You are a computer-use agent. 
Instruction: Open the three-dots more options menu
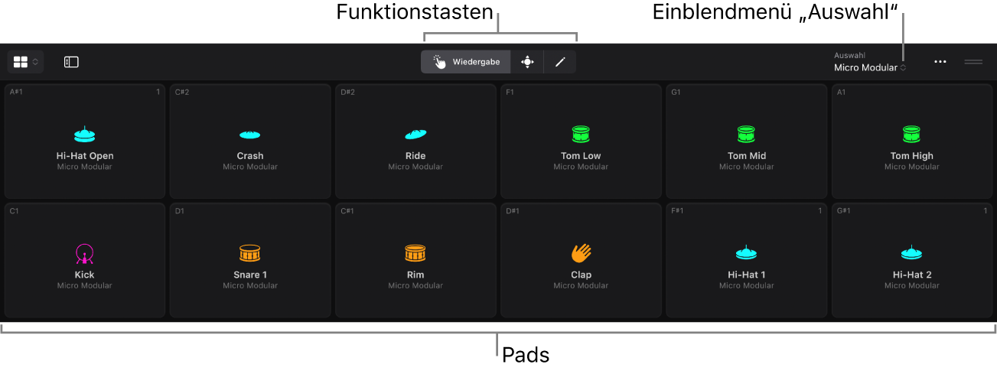click(940, 62)
